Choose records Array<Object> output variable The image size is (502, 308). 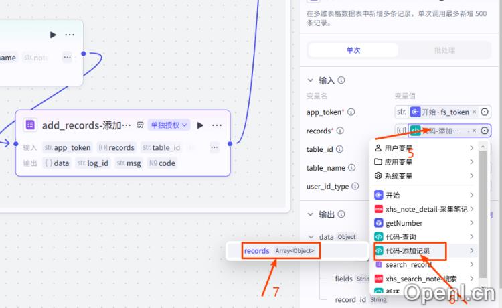[x=297, y=251]
